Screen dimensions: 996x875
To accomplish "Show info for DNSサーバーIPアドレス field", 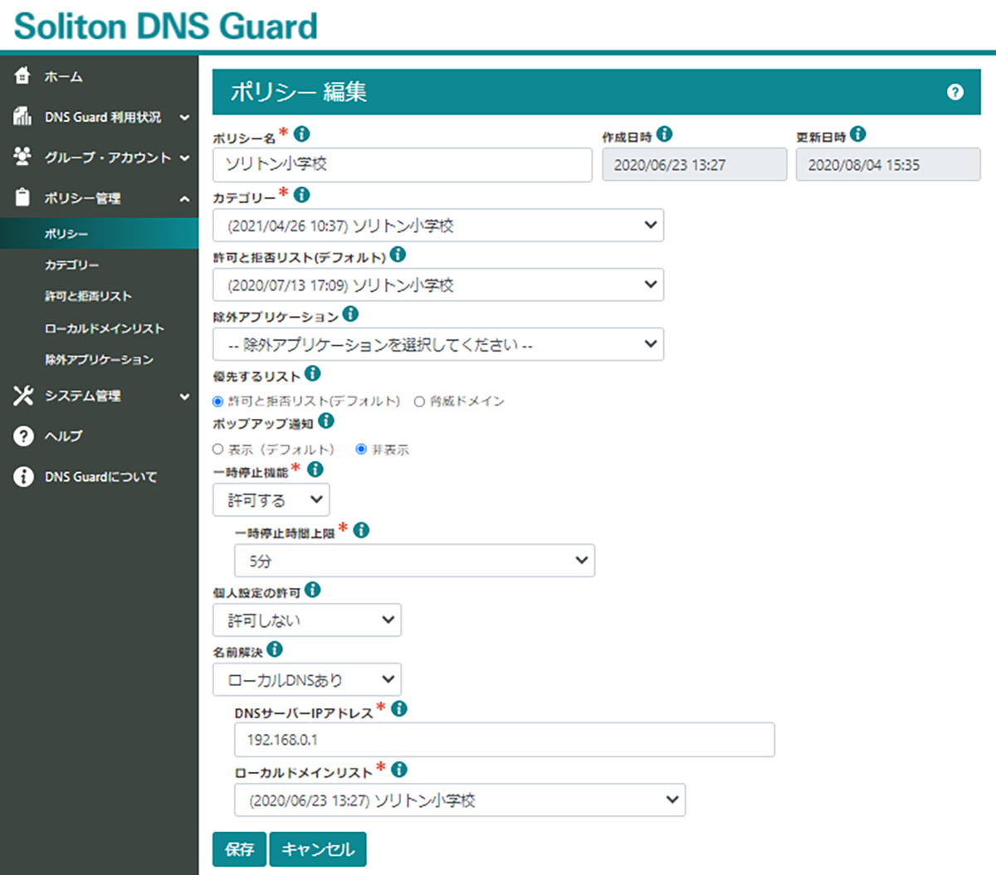I will [x=399, y=709].
